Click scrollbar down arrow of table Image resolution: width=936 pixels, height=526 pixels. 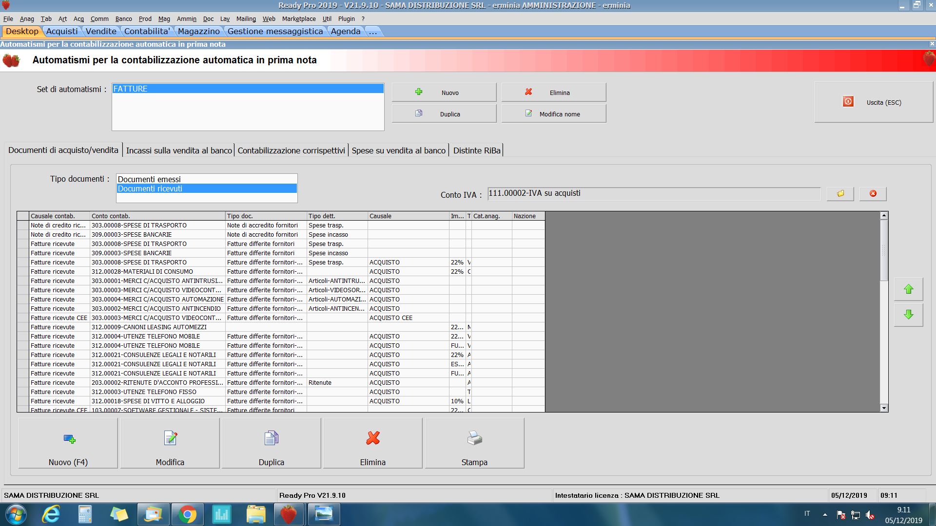884,408
